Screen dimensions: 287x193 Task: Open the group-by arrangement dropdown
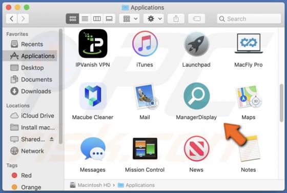pyautogui.click(x=129, y=18)
